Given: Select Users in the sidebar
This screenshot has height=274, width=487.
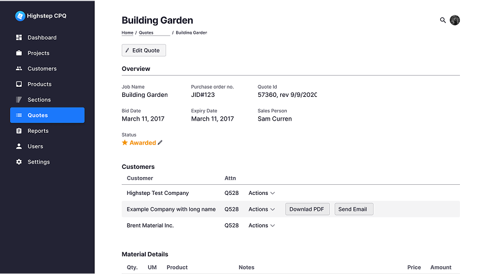Looking at the screenshot, I should [x=35, y=146].
